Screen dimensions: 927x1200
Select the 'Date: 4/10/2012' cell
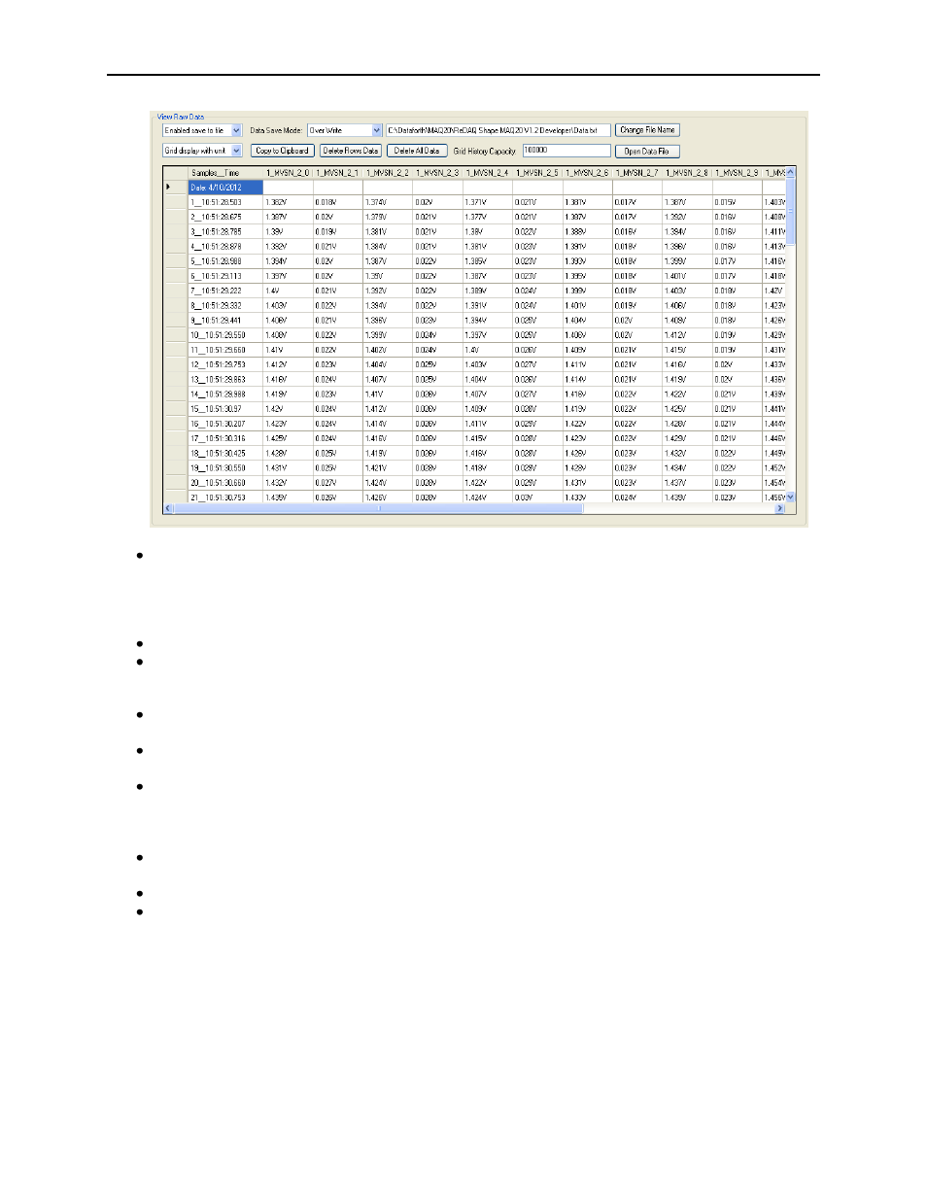click(x=225, y=188)
